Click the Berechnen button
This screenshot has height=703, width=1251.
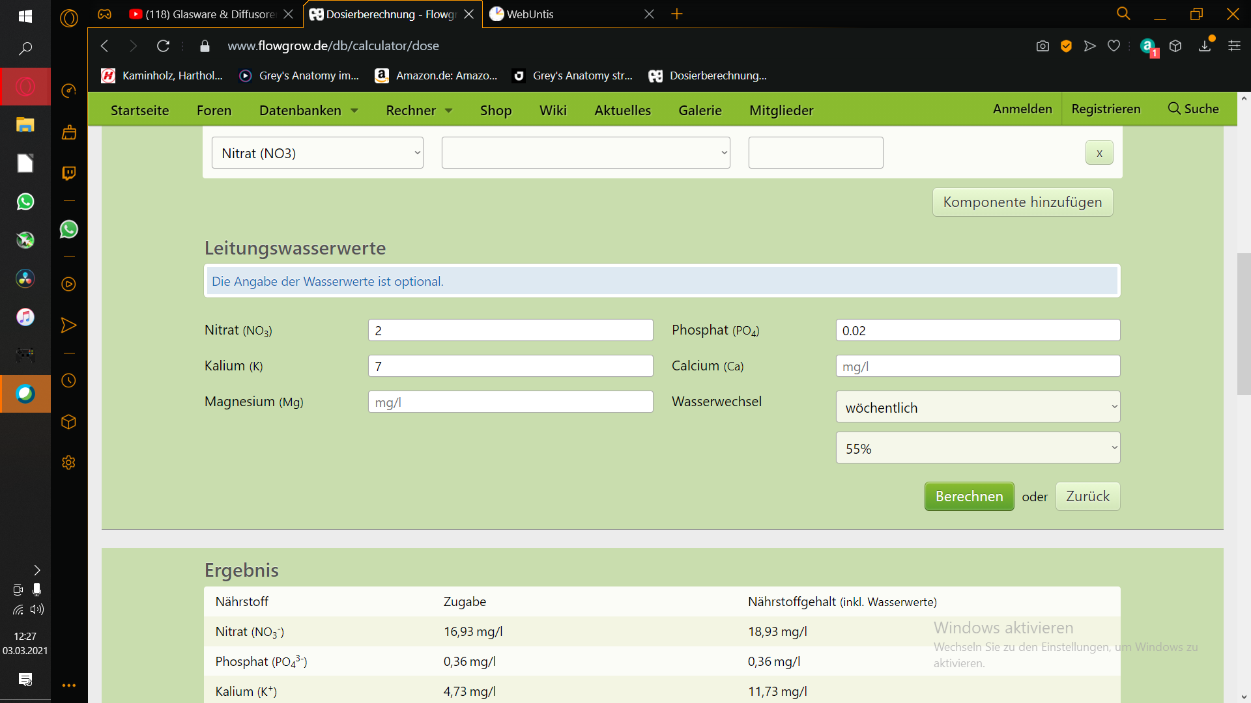point(969,496)
